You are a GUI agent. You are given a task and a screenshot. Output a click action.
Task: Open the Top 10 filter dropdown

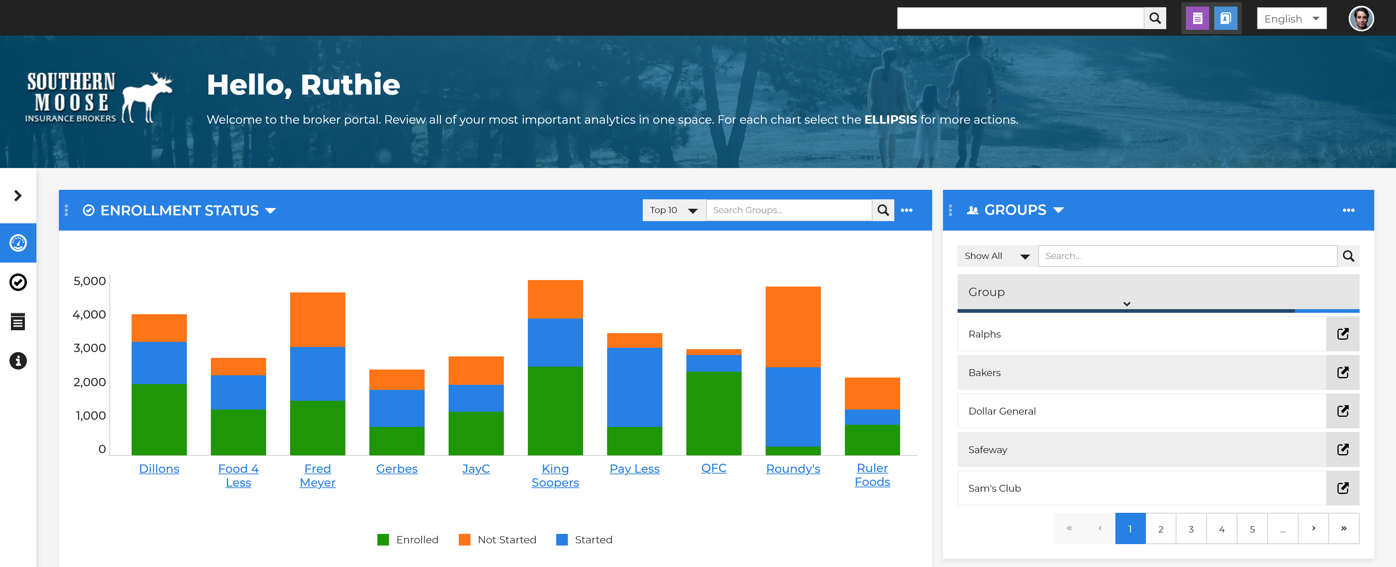coord(674,210)
